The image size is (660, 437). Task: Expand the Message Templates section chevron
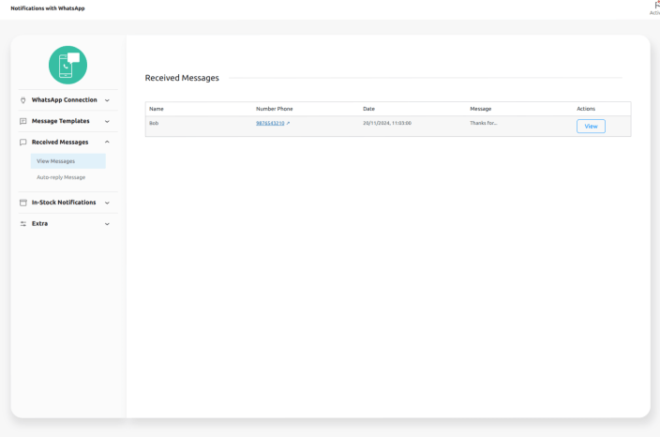coord(107,121)
